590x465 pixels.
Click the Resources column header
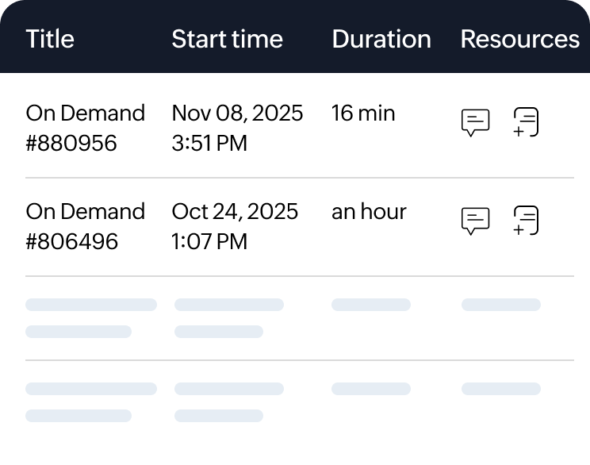tap(519, 39)
